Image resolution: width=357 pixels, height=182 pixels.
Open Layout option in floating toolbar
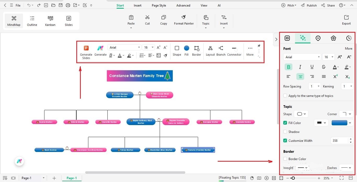pyautogui.click(x=210, y=51)
